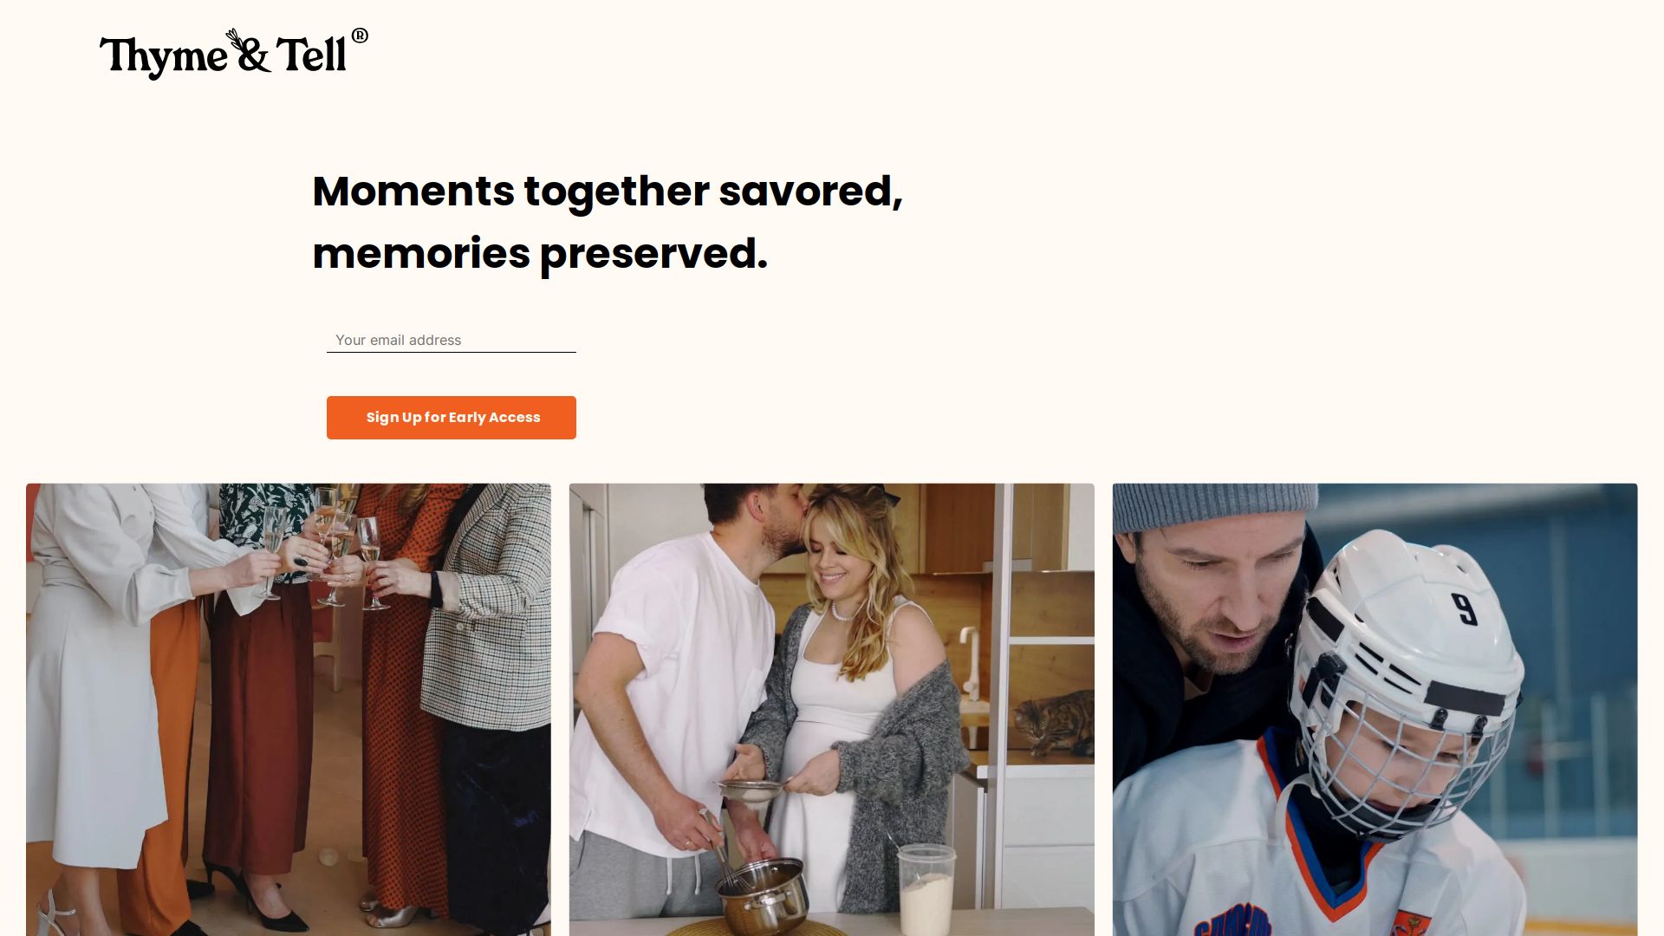Screen dimensions: 1664x936
Task: Click the "memories preserved." heading line
Action: pyautogui.click(x=540, y=254)
